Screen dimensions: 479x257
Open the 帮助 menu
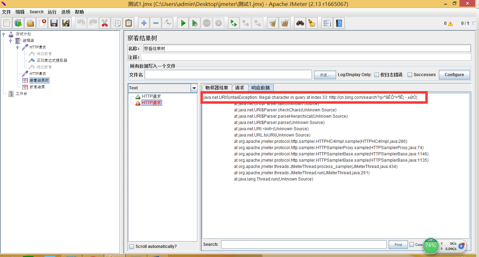point(79,12)
